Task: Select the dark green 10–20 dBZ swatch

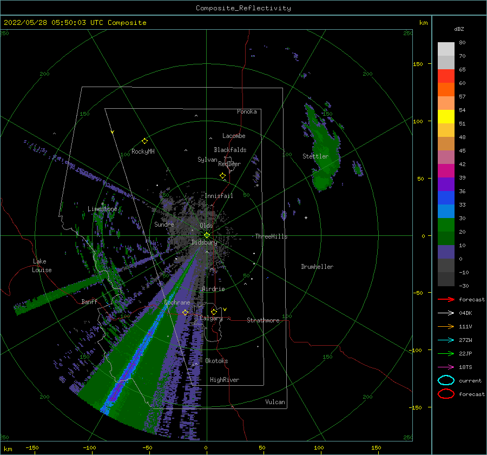Action: [x=446, y=238]
